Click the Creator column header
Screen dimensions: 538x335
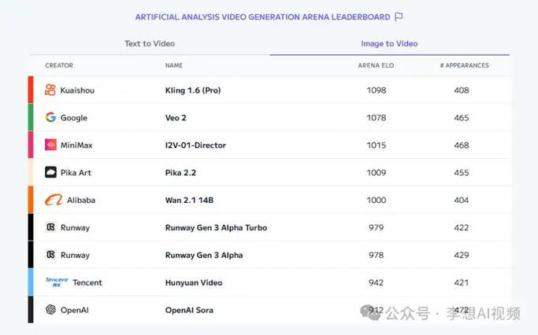click(59, 65)
